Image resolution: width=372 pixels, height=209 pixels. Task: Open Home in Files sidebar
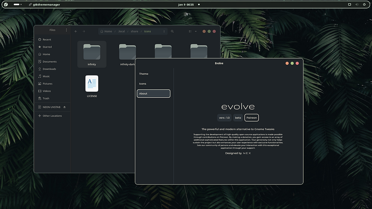pyautogui.click(x=52, y=54)
